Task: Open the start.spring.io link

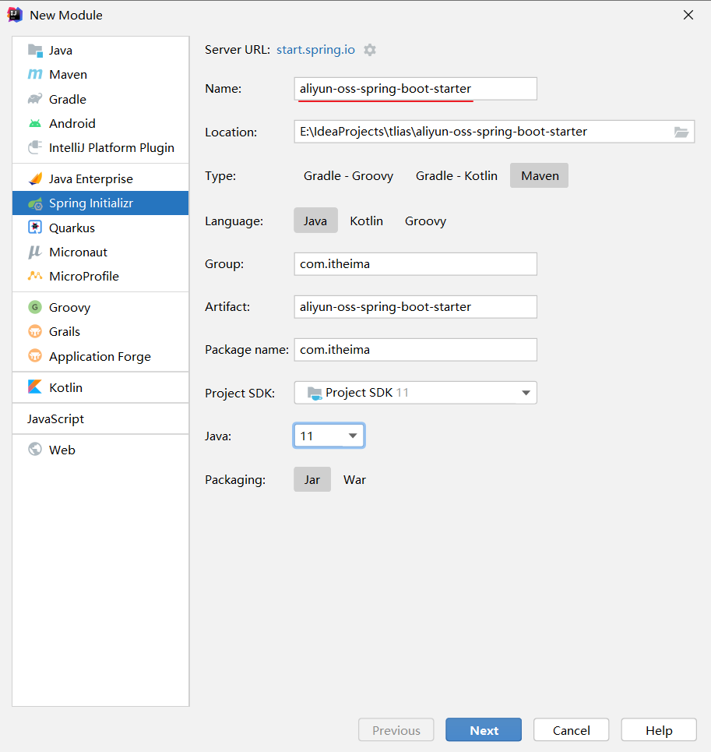Action: point(315,50)
